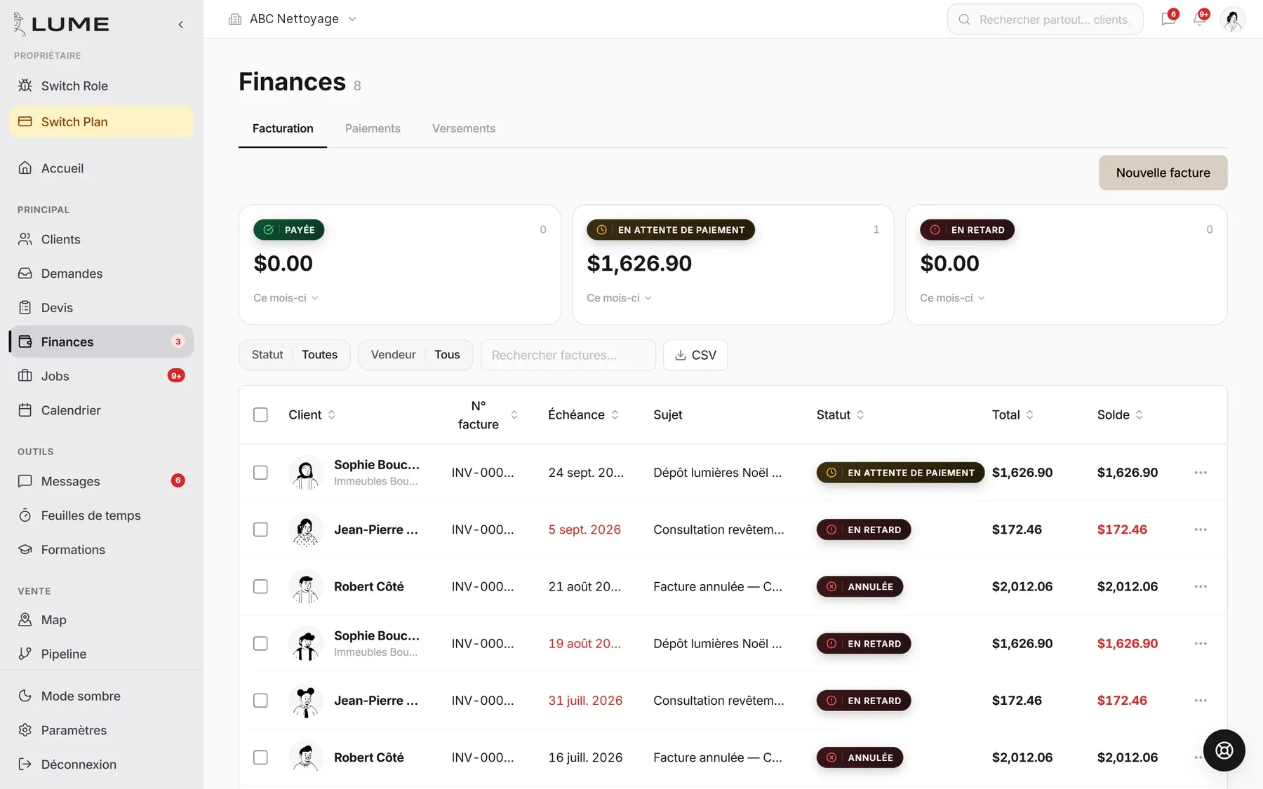Select the Facturation tab

click(283, 128)
